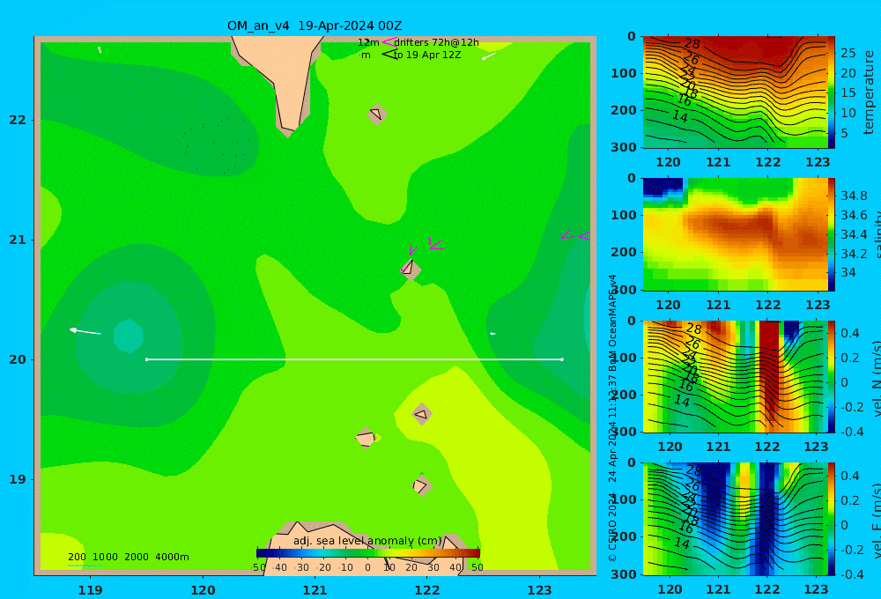
Task: Click the vel. E colorbar
Action: (832, 519)
